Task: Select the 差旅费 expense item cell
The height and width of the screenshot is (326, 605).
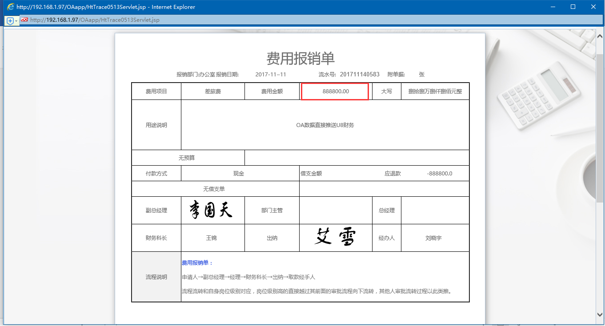Action: pyautogui.click(x=212, y=91)
